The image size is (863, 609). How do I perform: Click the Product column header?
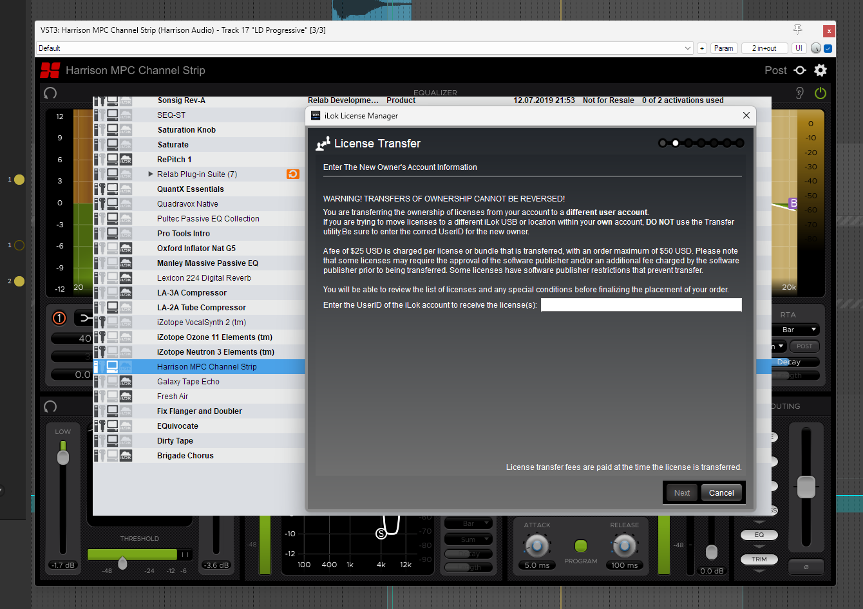tap(401, 100)
